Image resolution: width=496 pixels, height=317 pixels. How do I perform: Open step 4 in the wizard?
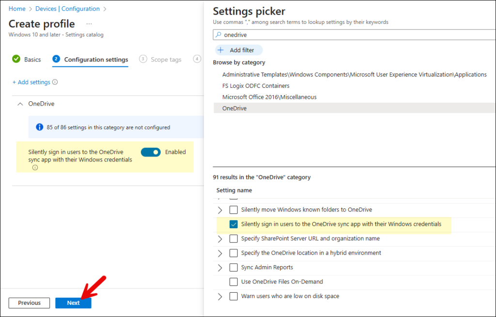197,59
